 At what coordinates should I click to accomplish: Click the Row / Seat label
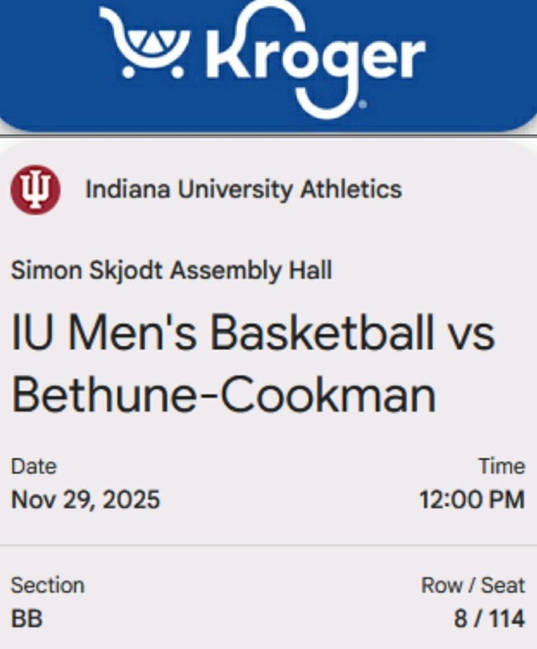pyautogui.click(x=473, y=585)
